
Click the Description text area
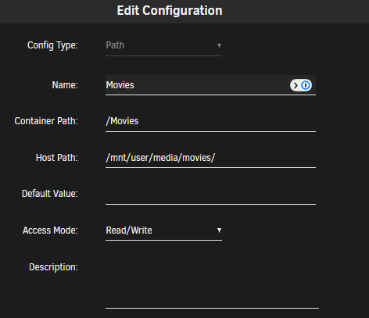pyautogui.click(x=212, y=283)
